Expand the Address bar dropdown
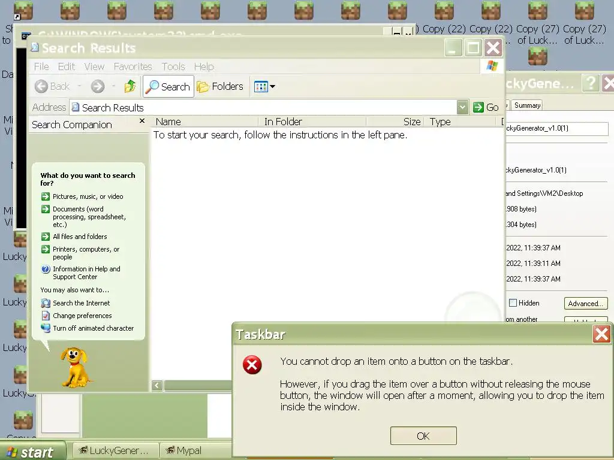The height and width of the screenshot is (460, 614). click(462, 107)
